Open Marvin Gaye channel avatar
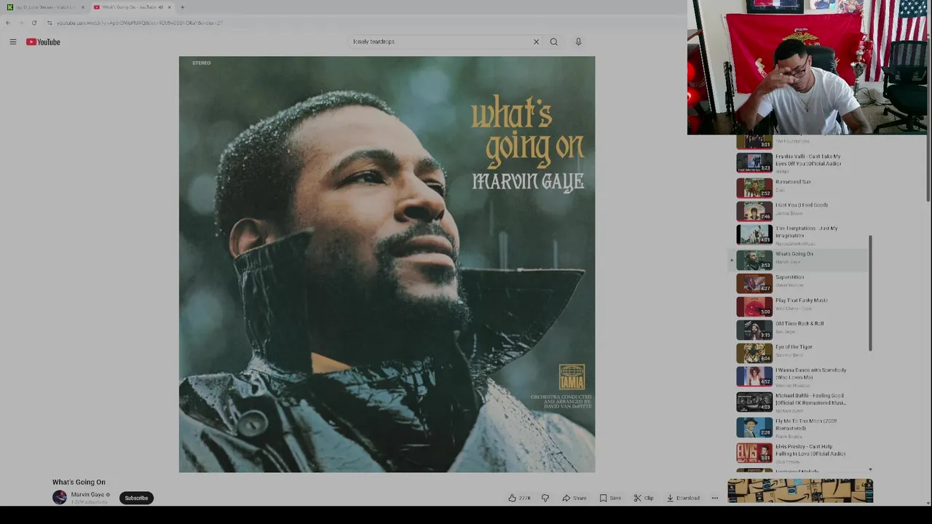Screen dimensions: 932x524 [x=60, y=498]
